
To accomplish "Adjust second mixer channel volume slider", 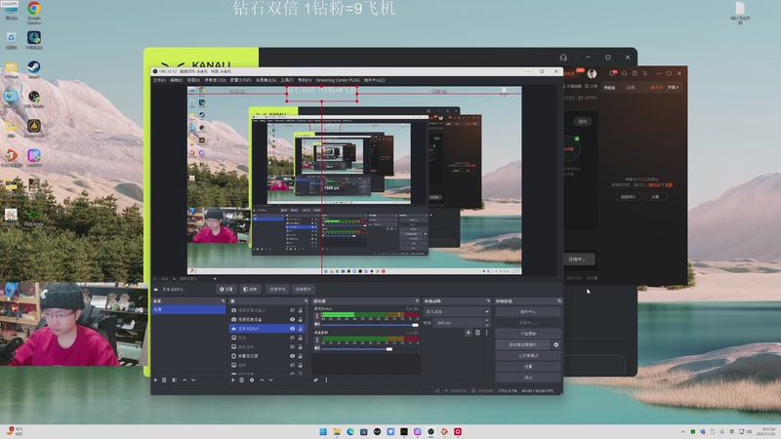I will pyautogui.click(x=370, y=348).
